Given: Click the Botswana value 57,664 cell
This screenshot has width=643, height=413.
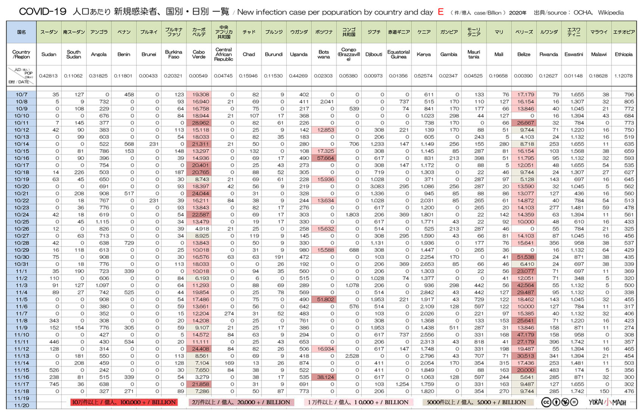Looking at the screenshot, I should (323, 158).
